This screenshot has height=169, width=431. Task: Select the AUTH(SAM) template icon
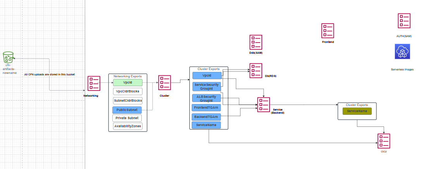(x=404, y=21)
